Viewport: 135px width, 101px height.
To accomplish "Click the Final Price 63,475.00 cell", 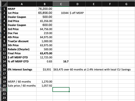I will tap(45, 53).
